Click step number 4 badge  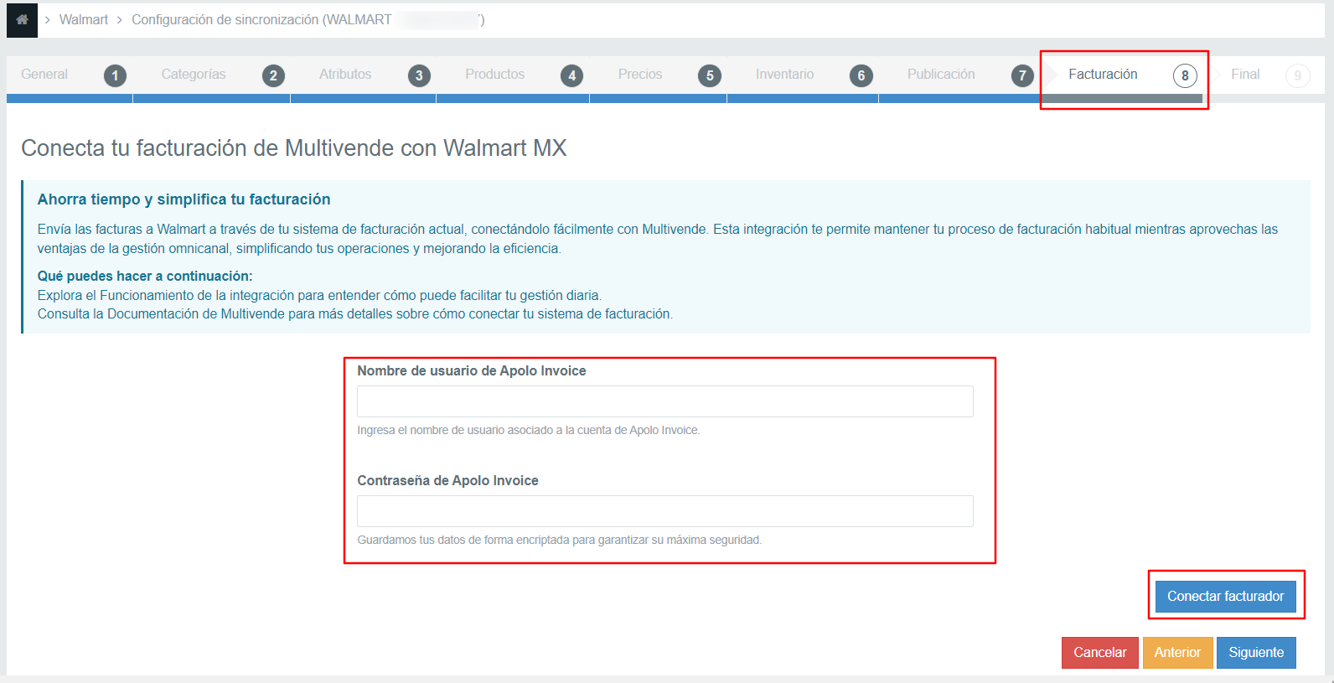(x=572, y=76)
